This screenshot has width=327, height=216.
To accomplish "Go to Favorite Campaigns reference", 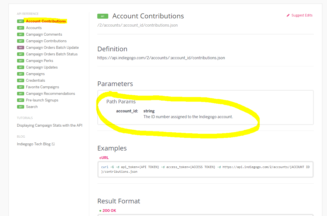I will [x=43, y=87].
